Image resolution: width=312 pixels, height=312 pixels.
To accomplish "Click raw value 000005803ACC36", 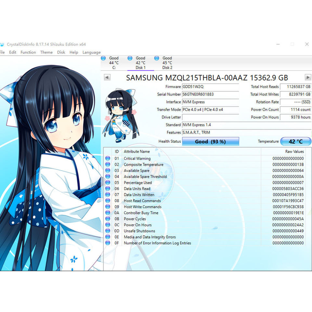I will 288,188.
